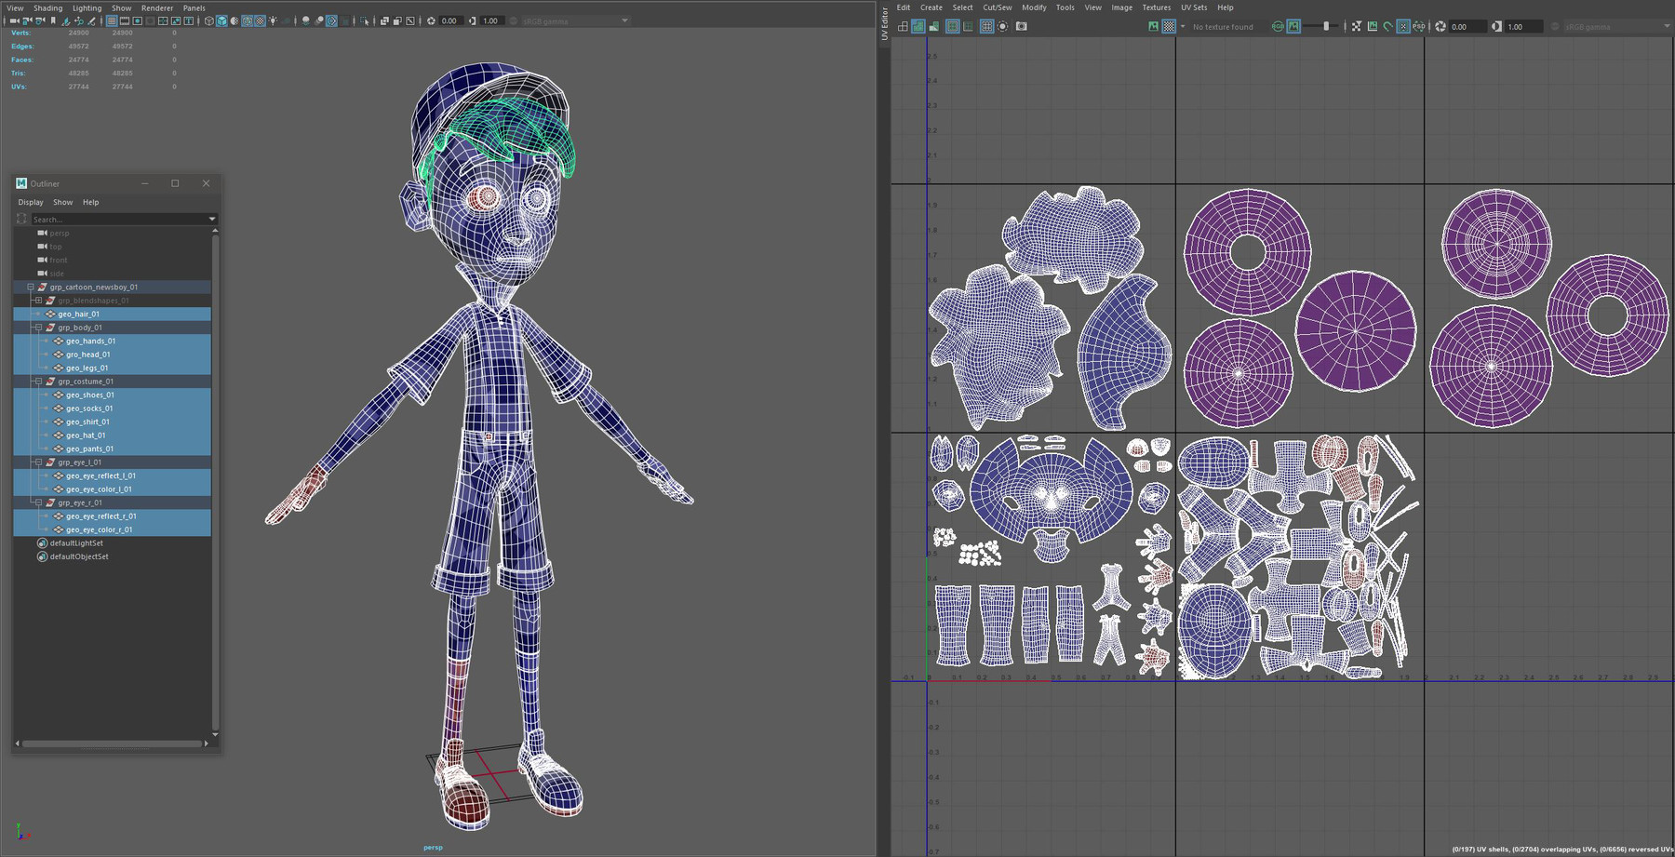
Task: Toggle checkered tile pattern in UV Editor
Action: coord(1169,26)
